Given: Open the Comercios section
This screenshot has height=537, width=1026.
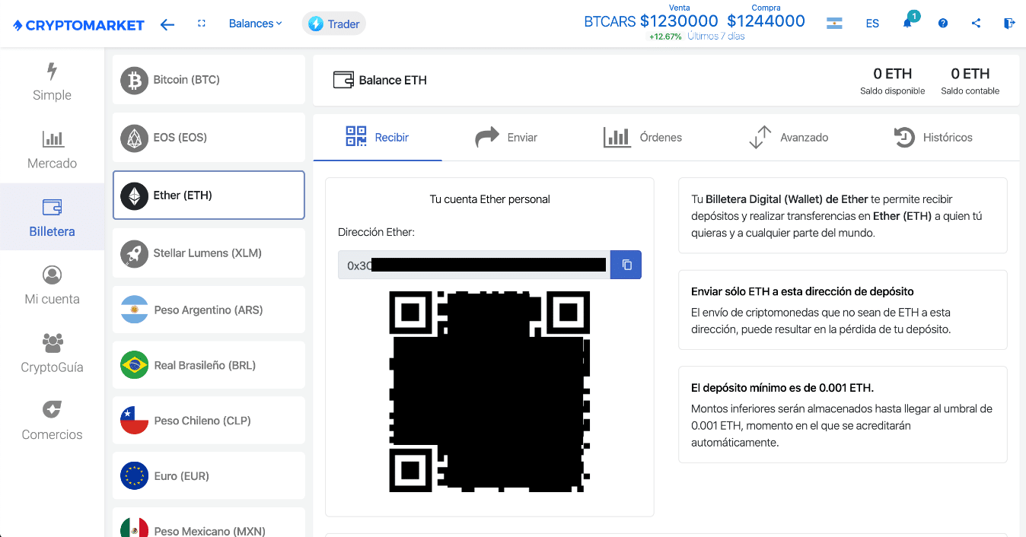Looking at the screenshot, I should [x=52, y=421].
